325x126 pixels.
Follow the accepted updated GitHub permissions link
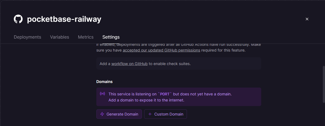162,50
